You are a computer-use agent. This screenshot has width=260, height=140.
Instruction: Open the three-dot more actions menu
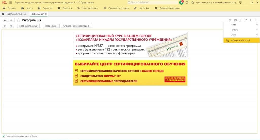[250, 20]
